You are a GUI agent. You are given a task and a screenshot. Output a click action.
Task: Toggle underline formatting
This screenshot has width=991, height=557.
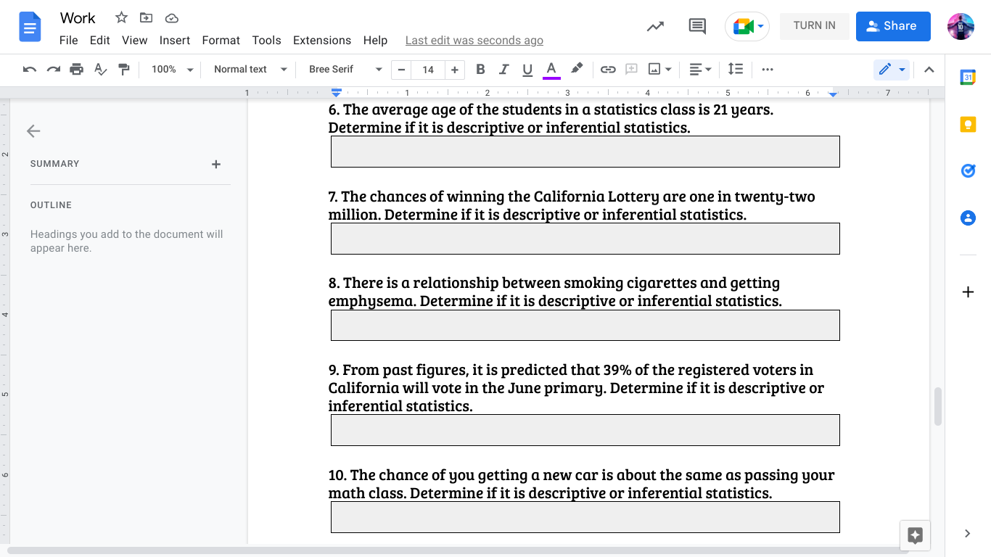(527, 70)
